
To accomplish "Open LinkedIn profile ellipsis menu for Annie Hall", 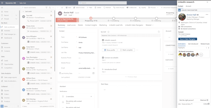I will click(207, 15).
